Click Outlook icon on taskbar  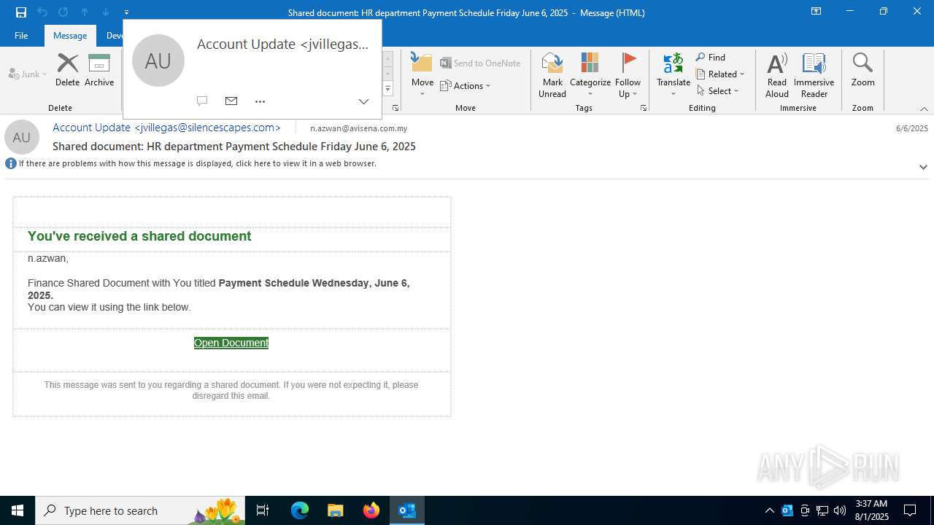407,510
